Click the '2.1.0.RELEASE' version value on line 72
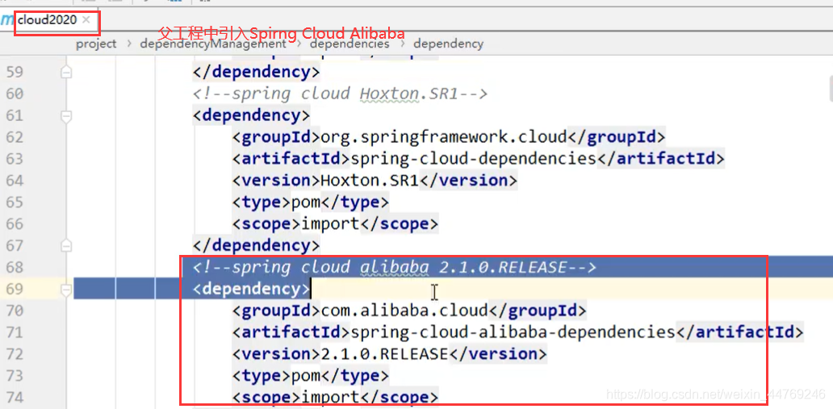This screenshot has width=833, height=409. click(385, 354)
